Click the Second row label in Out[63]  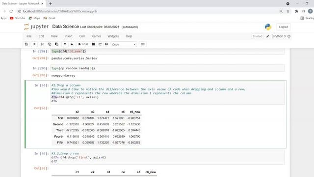58,124
